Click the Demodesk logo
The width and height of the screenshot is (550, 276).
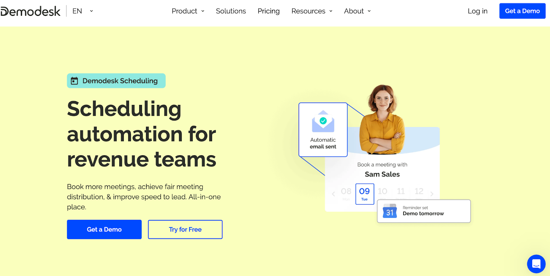pyautogui.click(x=30, y=11)
